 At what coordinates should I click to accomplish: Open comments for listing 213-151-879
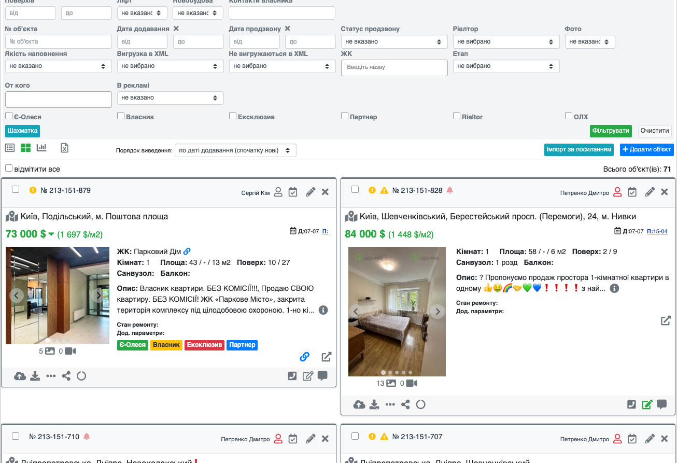tap(322, 376)
